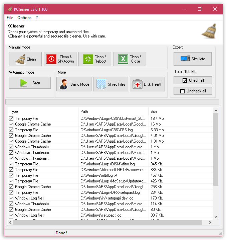This screenshot has height=240, width=227.
Task: Click the list's scroll up arrow
Action: 216,110
